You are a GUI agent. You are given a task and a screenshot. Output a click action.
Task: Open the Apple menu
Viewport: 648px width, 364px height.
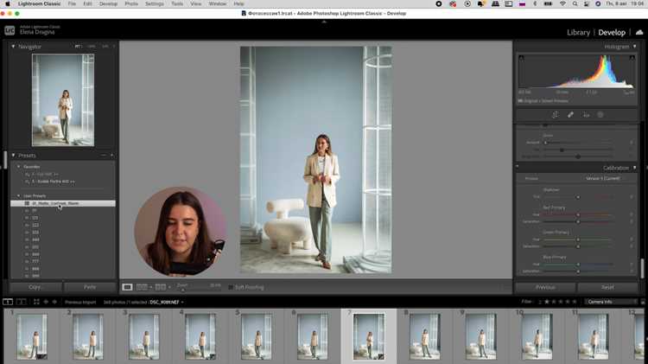tap(8, 3)
